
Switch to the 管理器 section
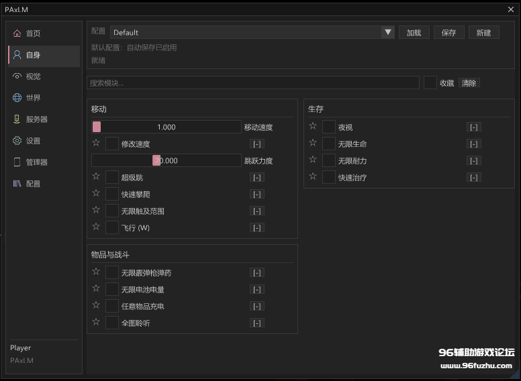(x=44, y=162)
